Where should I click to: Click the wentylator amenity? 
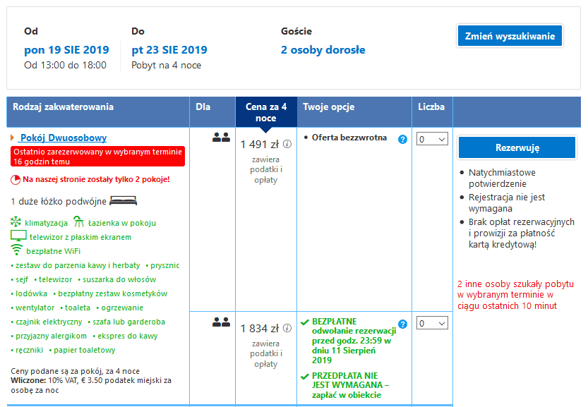pyautogui.click(x=35, y=308)
